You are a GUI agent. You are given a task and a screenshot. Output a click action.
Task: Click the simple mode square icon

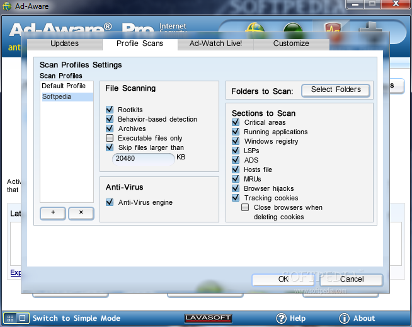pos(23,318)
